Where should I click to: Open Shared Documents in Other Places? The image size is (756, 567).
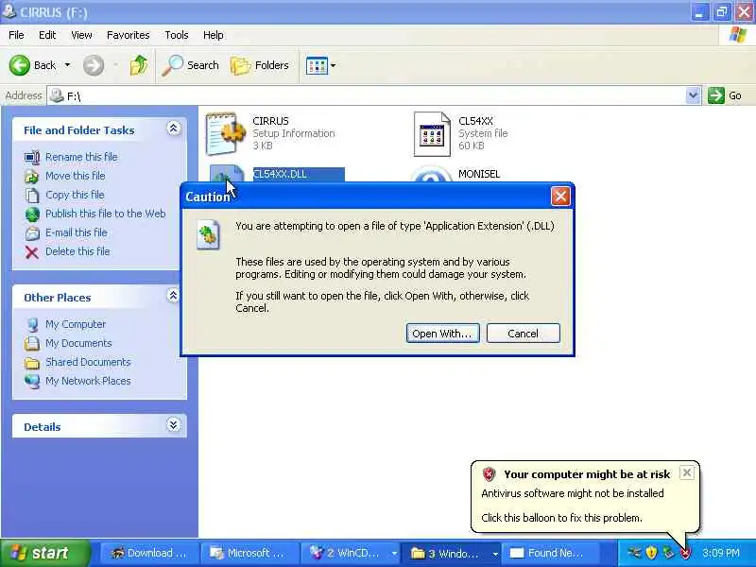coord(88,362)
